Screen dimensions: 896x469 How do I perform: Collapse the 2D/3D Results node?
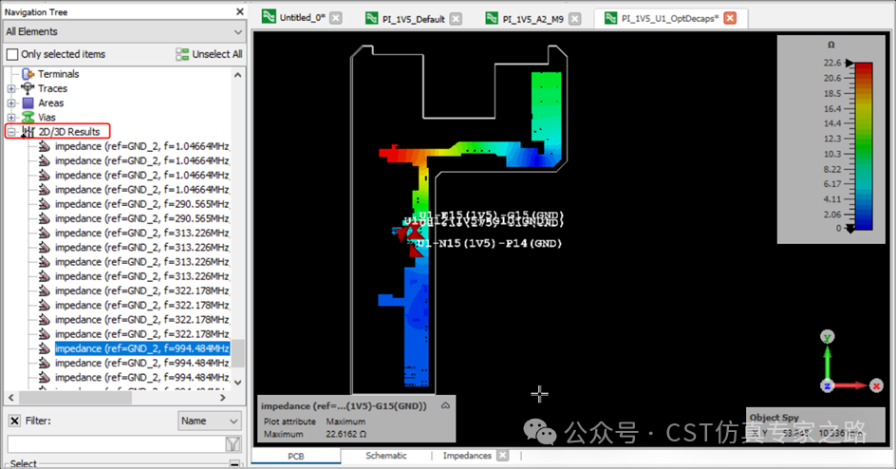click(x=11, y=132)
